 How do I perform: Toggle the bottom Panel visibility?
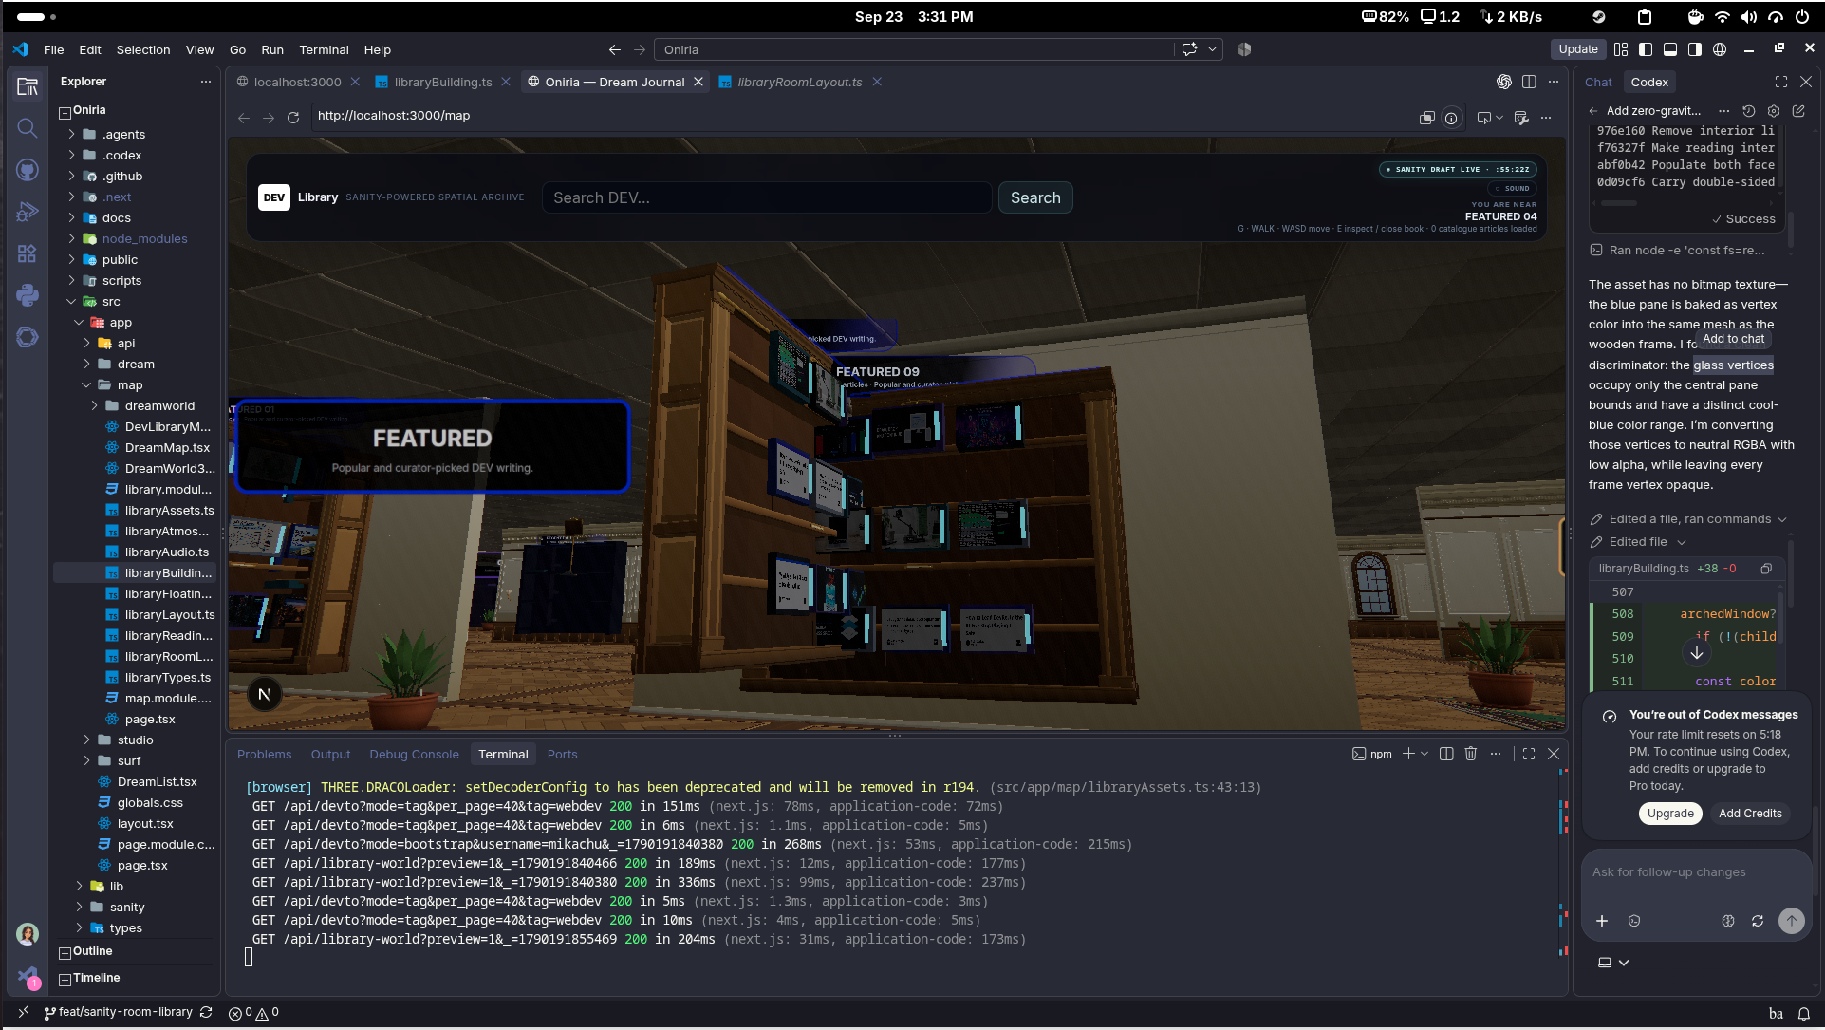pyautogui.click(x=1670, y=49)
